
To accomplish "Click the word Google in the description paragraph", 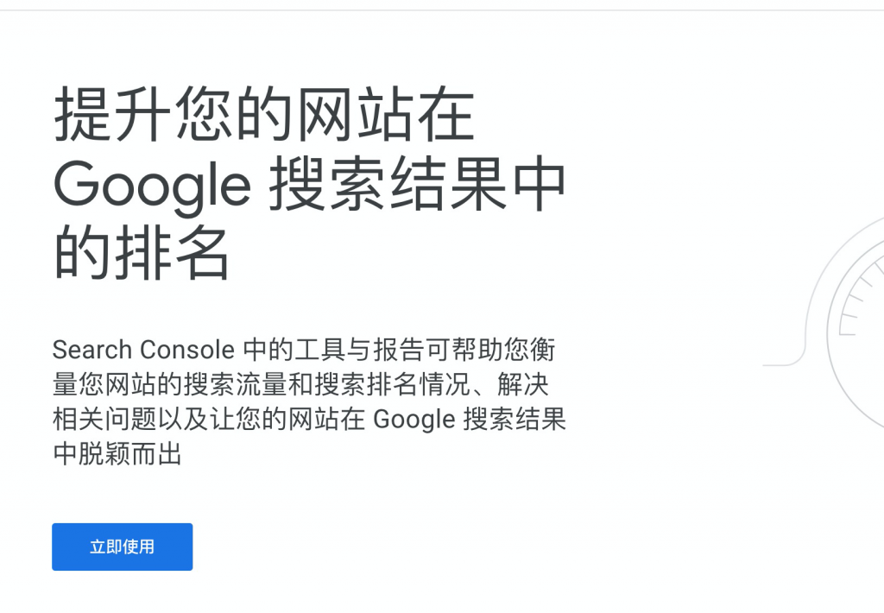I will (x=414, y=419).
